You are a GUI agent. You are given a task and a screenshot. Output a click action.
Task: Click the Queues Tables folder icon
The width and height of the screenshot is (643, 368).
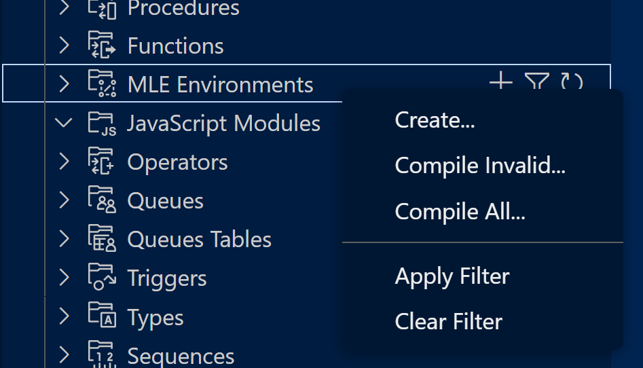pyautogui.click(x=102, y=239)
